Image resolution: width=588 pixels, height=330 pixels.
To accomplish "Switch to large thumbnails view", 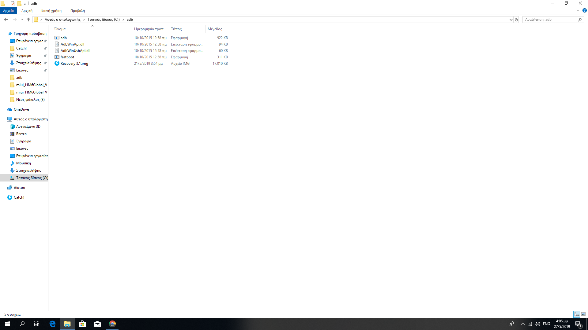I will coord(583,314).
